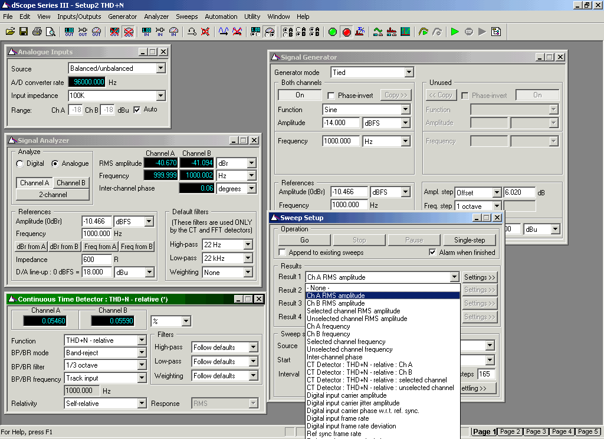
Task: Click the blue sine wave arrow icon
Action: click(224, 32)
